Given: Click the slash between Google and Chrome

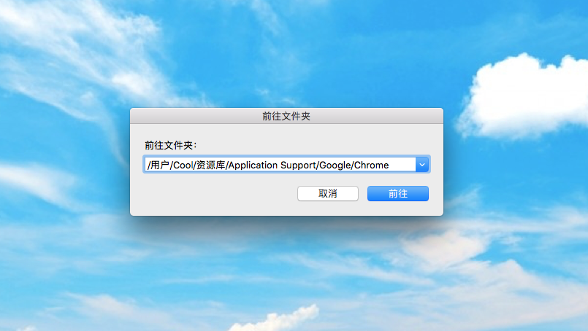Looking at the screenshot, I should click(x=353, y=165).
